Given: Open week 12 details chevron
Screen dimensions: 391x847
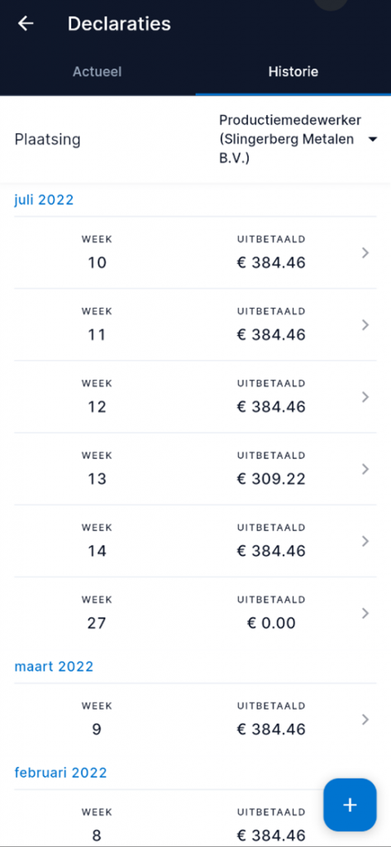Looking at the screenshot, I should pos(365,397).
